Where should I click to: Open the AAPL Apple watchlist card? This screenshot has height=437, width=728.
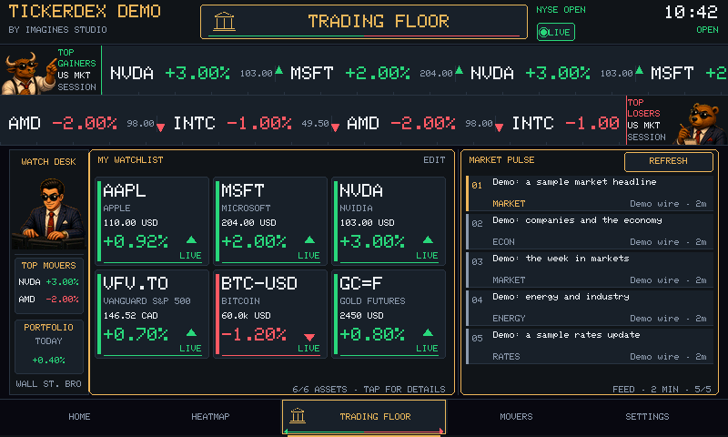tap(152, 221)
